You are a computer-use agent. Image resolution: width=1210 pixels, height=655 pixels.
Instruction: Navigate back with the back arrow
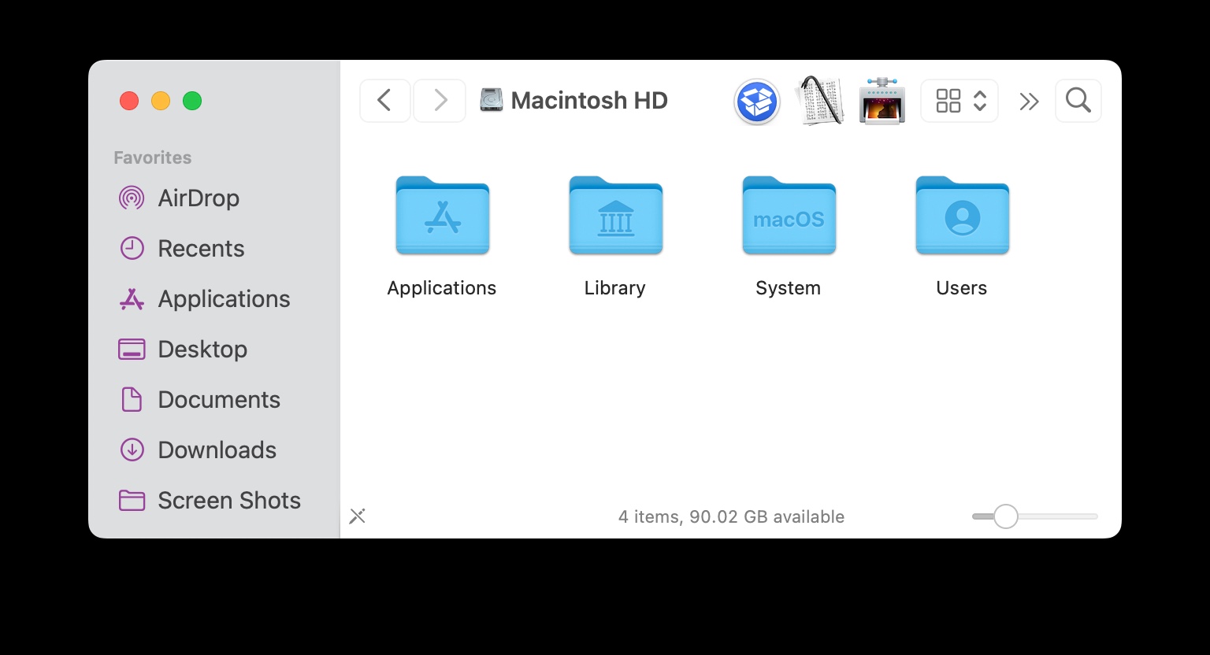[384, 101]
